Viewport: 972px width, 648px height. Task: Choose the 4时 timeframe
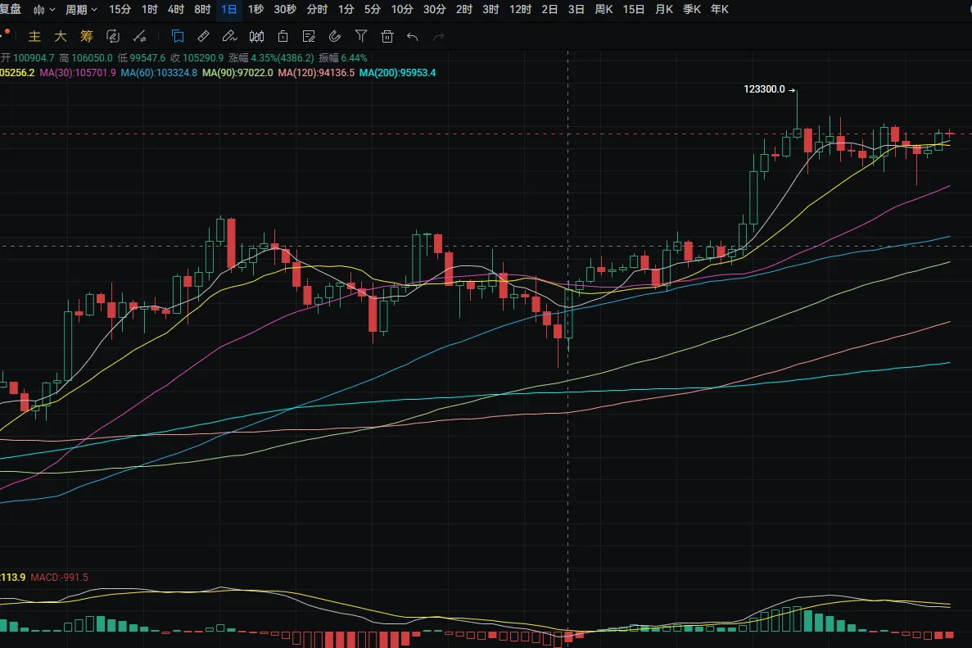pos(176,9)
